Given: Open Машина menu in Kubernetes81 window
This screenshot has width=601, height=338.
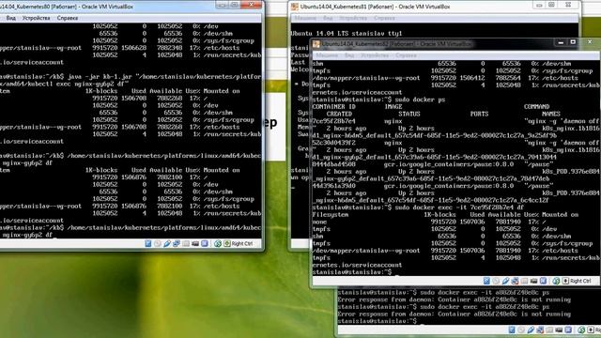Looking at the screenshot, I should click(305, 18).
